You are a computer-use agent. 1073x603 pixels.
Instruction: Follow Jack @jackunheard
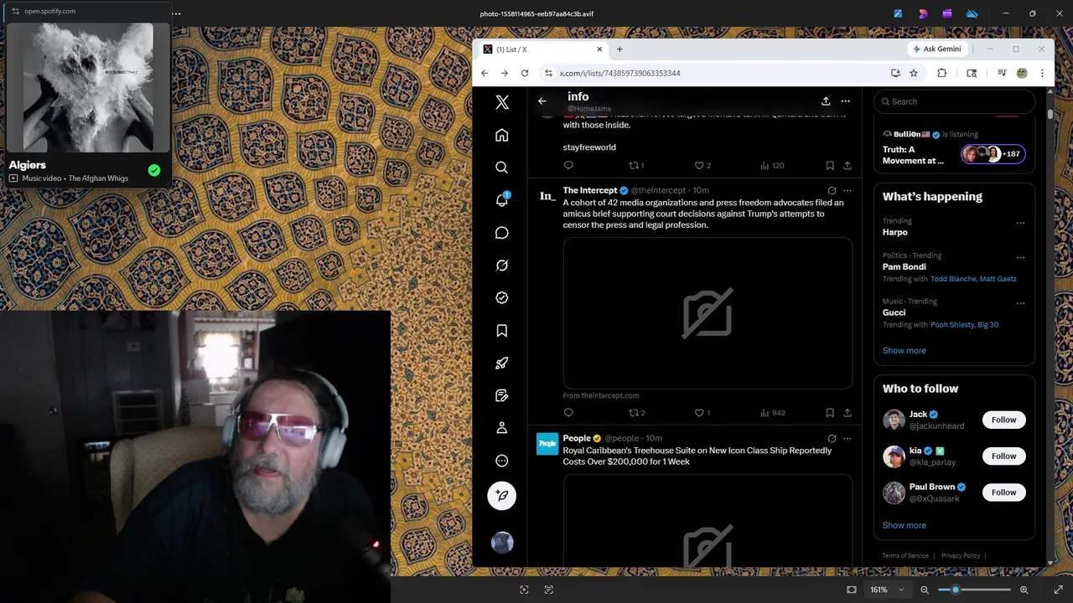click(1003, 420)
